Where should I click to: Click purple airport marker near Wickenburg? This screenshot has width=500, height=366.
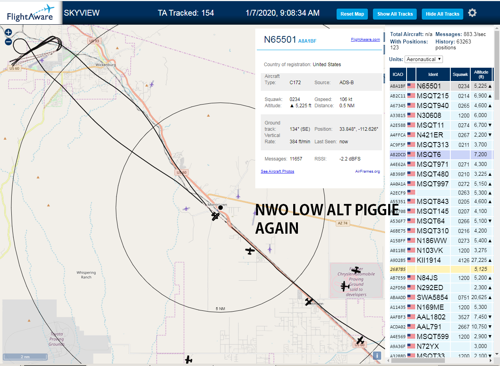click(x=151, y=84)
